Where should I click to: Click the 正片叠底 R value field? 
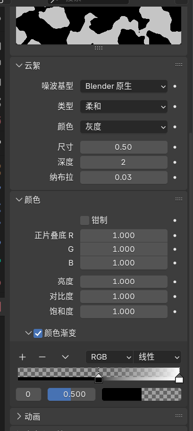pyautogui.click(x=124, y=235)
